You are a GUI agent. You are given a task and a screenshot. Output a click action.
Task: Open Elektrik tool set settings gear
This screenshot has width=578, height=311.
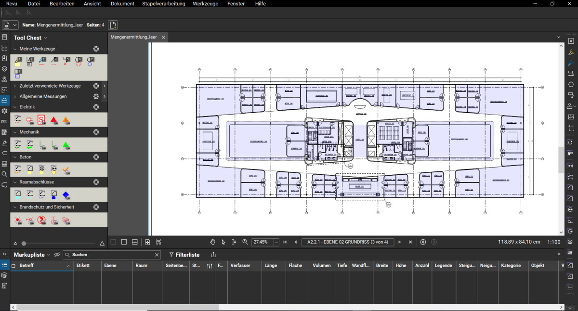click(x=96, y=107)
